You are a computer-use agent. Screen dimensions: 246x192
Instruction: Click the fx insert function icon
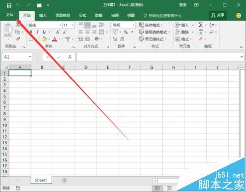pyautogui.click(x=70, y=57)
